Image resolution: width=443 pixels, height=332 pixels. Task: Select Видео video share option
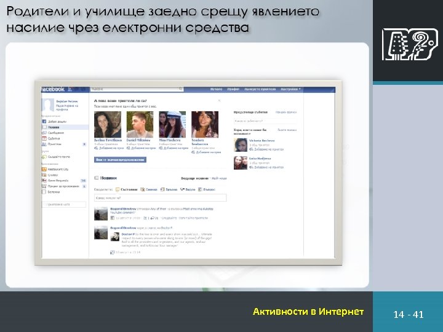pos(188,189)
